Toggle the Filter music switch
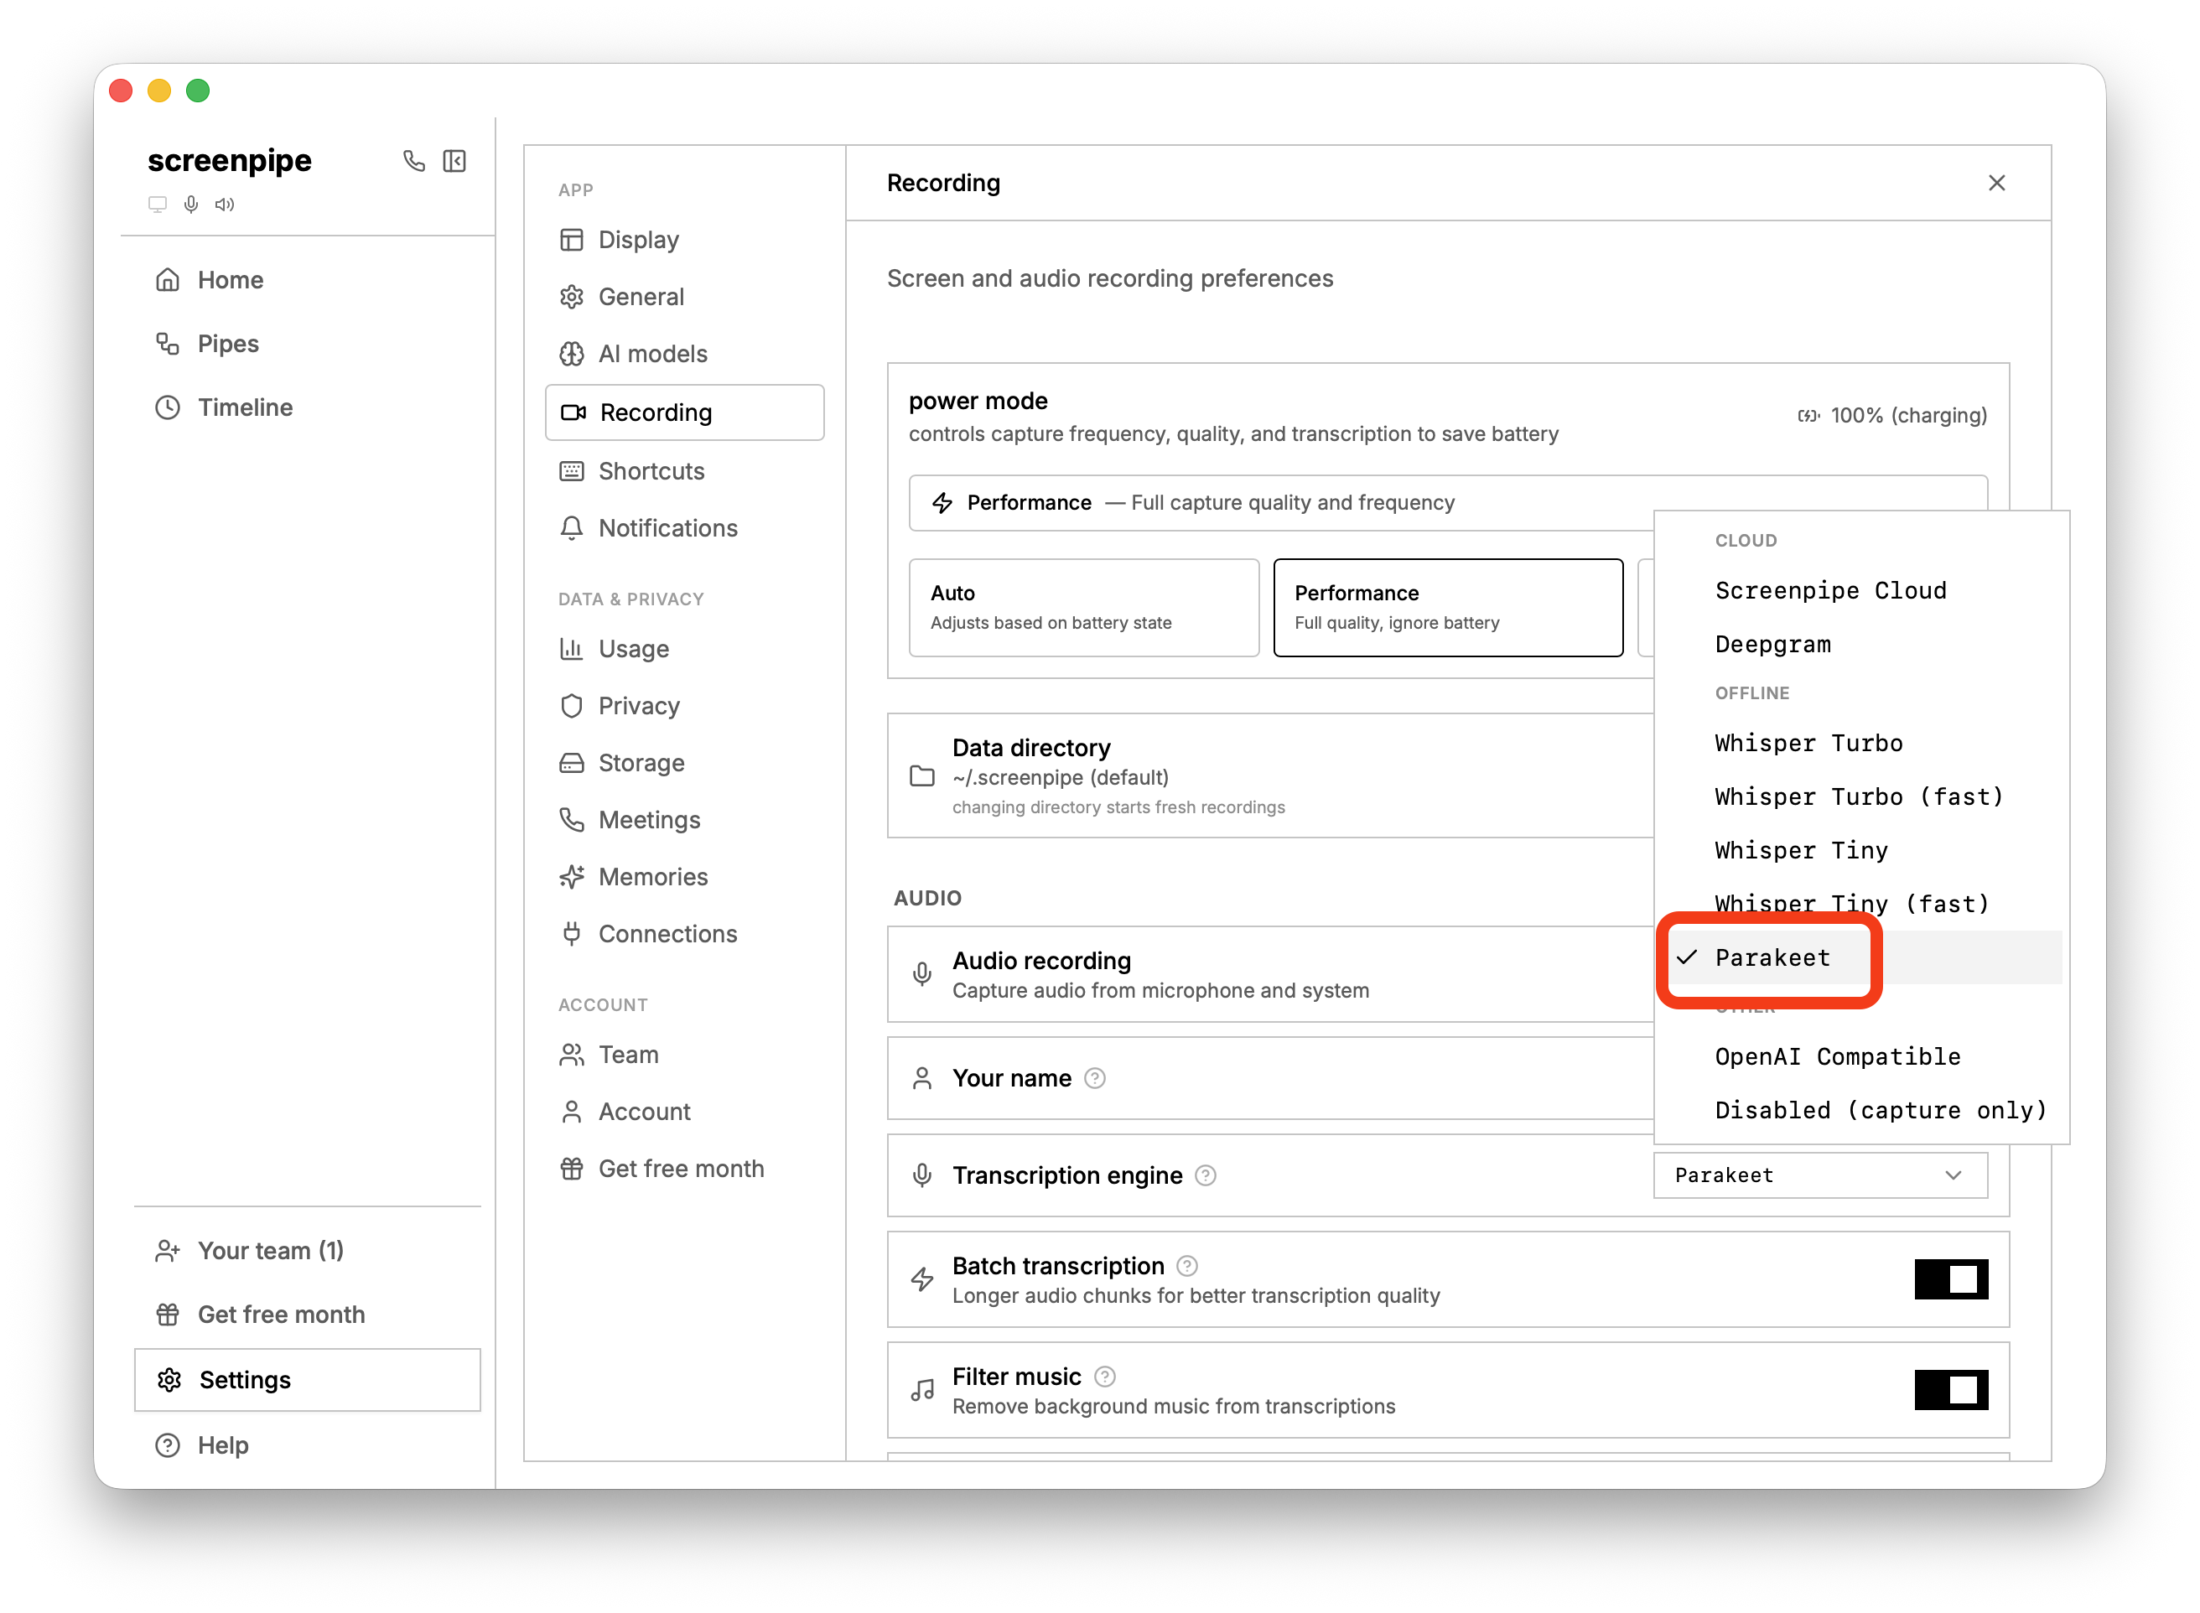 pyautogui.click(x=1950, y=1389)
